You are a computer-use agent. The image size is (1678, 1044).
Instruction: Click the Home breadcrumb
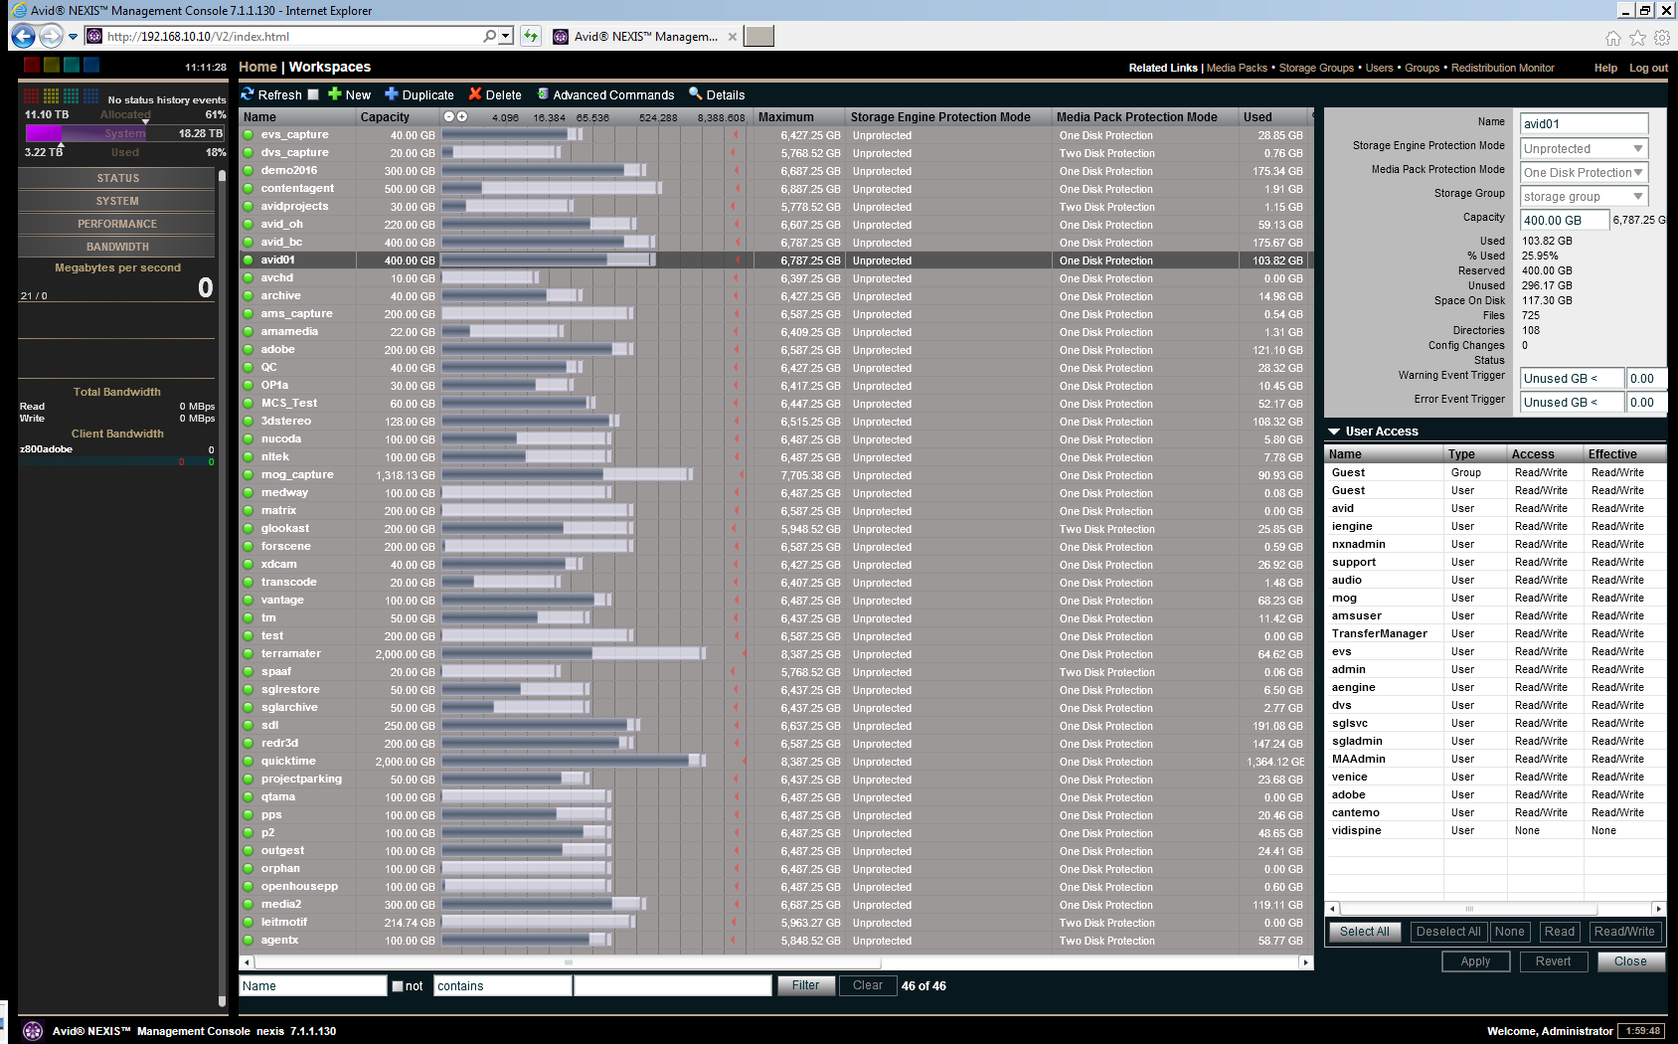257,67
